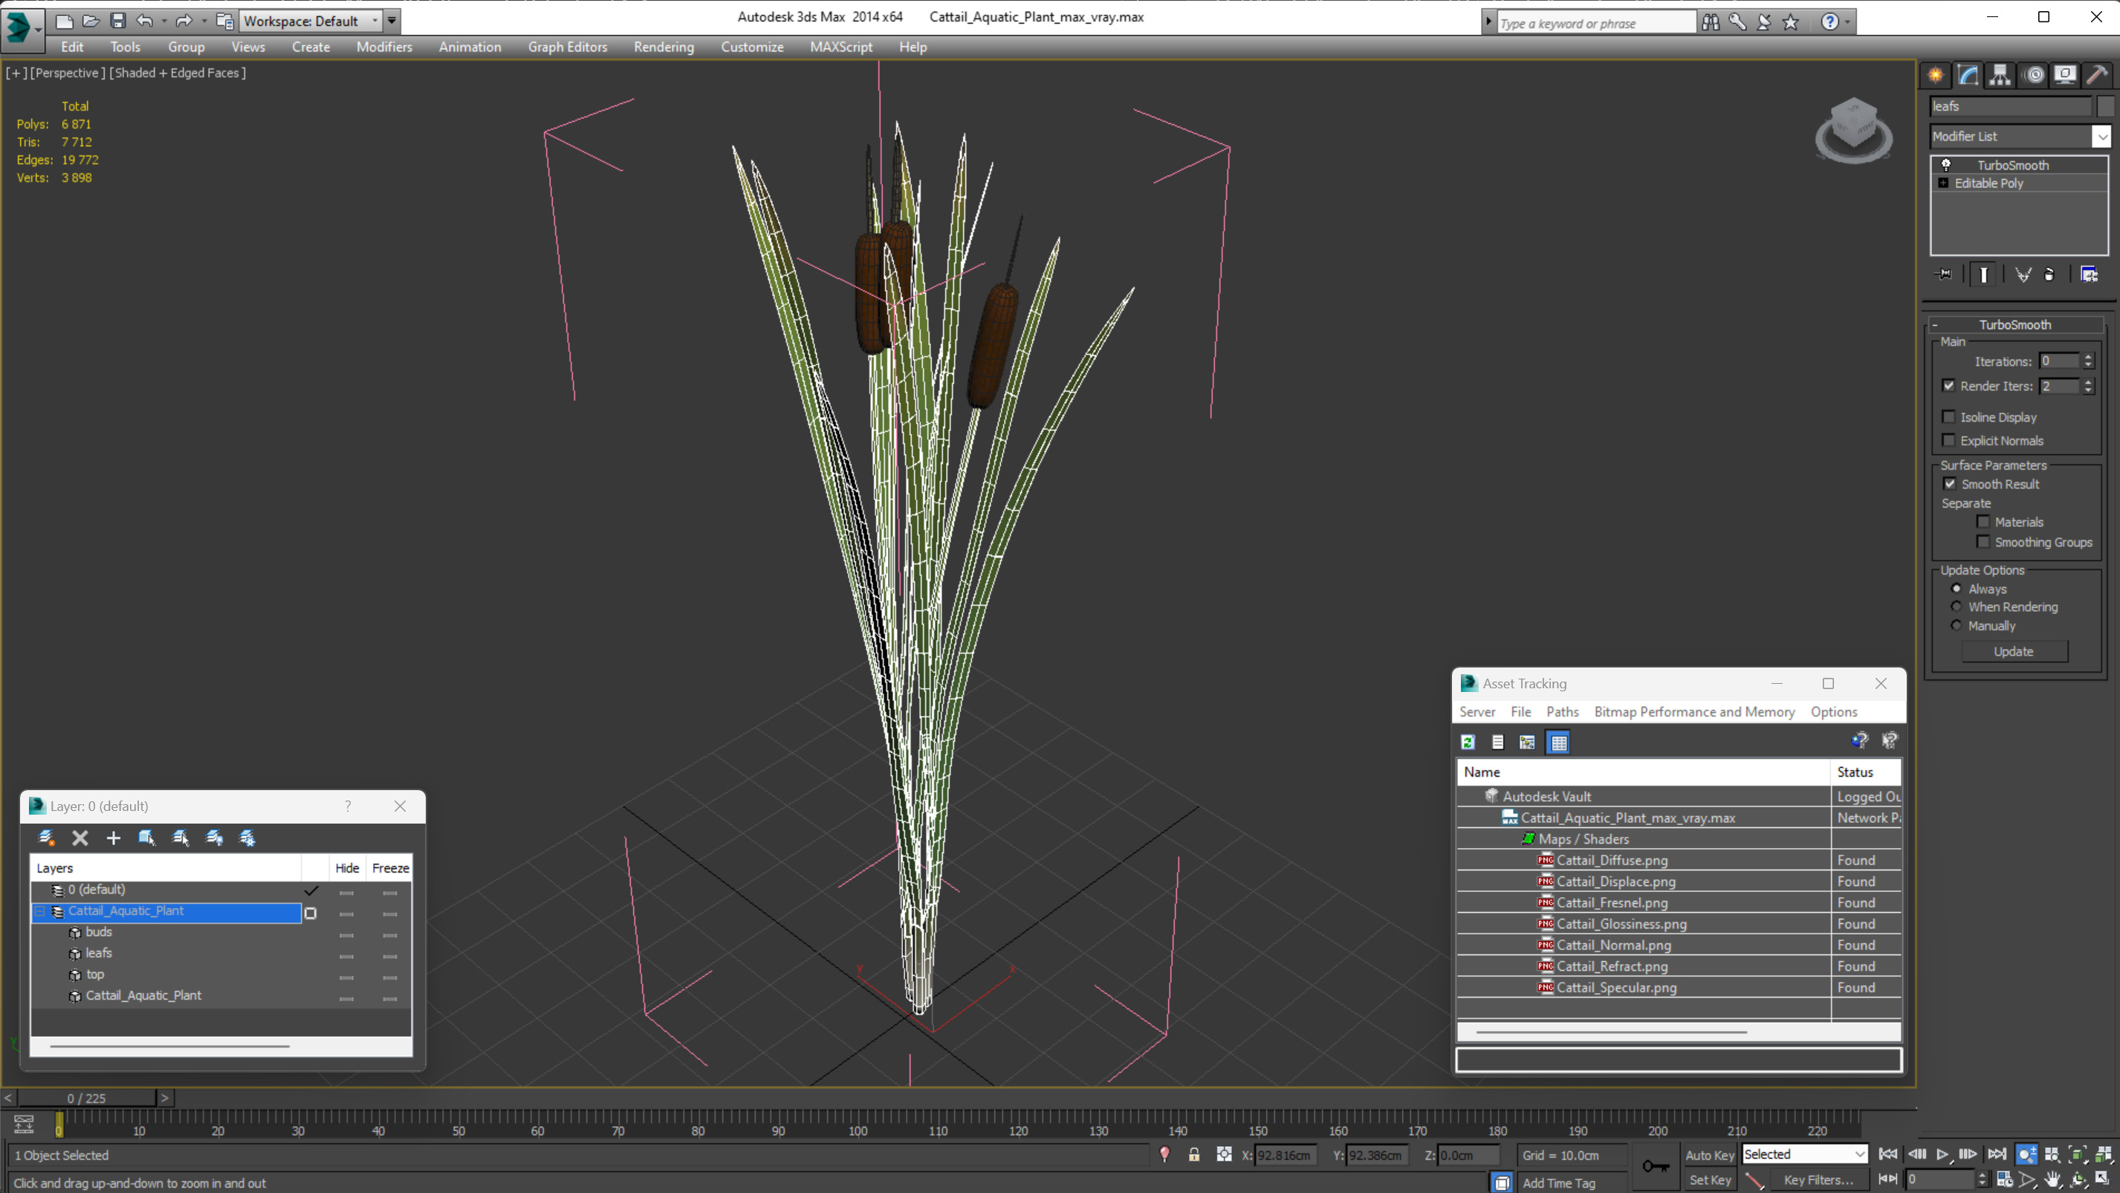Image resolution: width=2120 pixels, height=1193 pixels.
Task: Enable Explicit Normals checkbox
Action: click(x=1949, y=439)
